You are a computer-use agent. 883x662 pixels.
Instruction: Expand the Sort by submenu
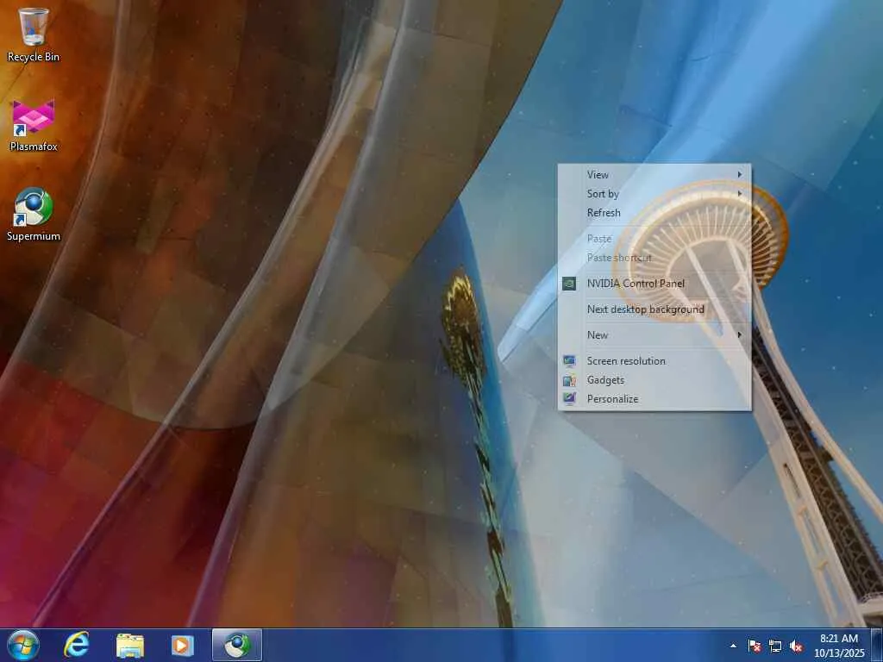(654, 194)
